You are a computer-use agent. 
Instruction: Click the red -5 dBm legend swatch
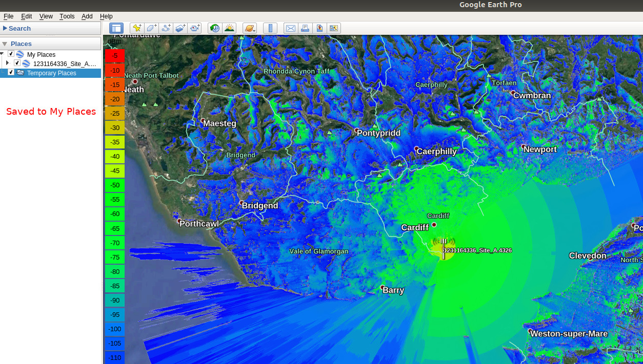tap(115, 56)
